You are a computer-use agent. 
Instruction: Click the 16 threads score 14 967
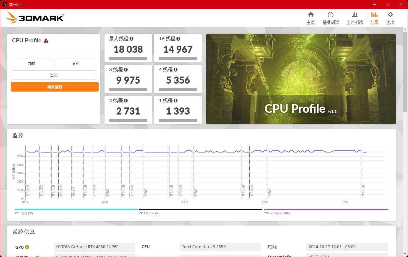click(178, 49)
